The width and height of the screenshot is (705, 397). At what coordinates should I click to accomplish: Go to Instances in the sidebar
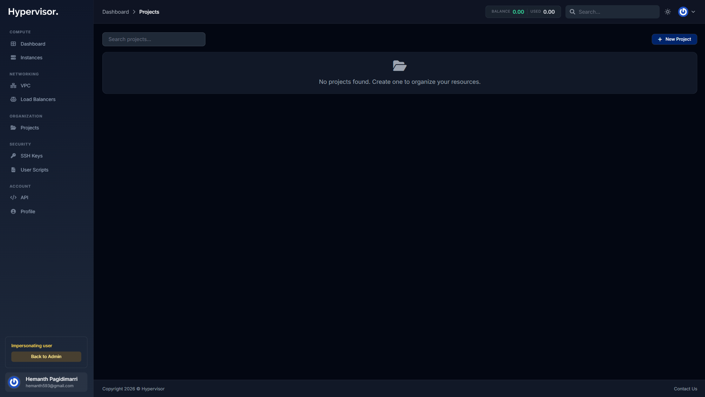tap(32, 58)
